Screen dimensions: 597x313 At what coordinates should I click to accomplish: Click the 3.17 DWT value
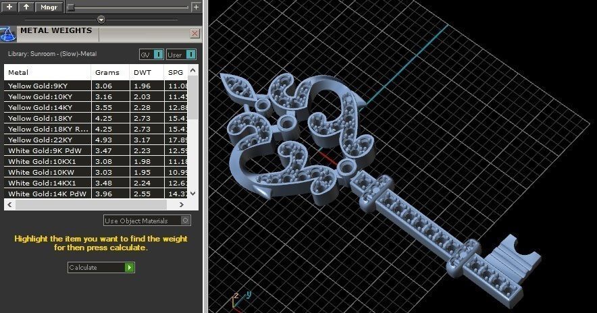(142, 140)
